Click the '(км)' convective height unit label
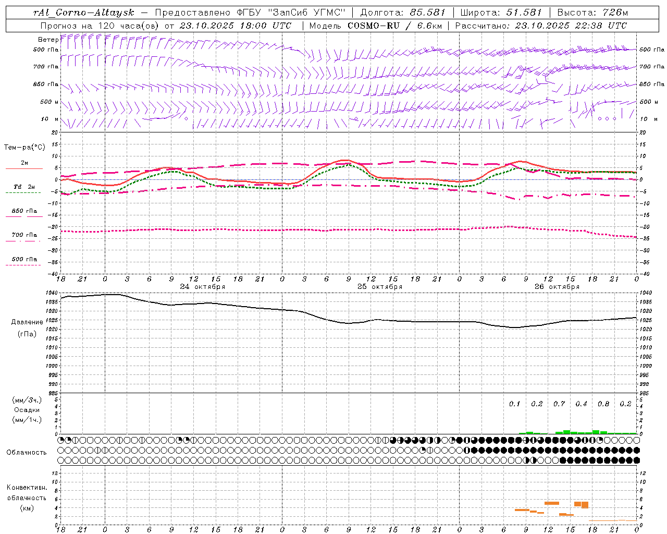Image resolution: width=667 pixels, height=534 pixels. click(27, 508)
